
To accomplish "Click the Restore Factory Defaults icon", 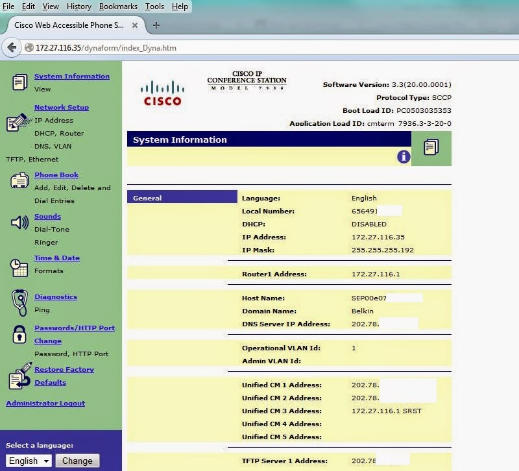I will click(20, 376).
